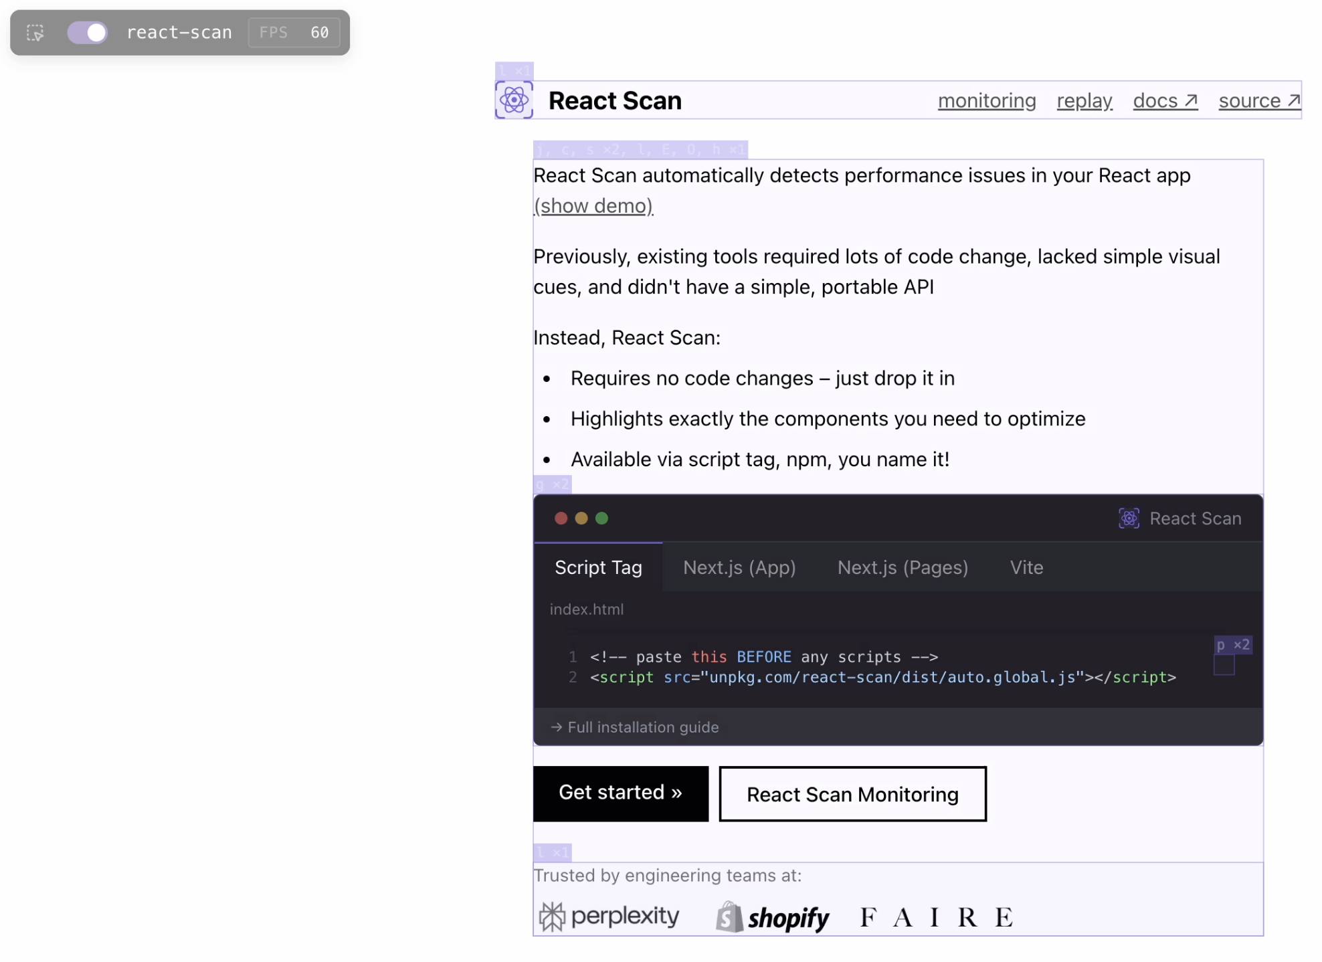Open the source external link
The image size is (1322, 962).
[x=1260, y=100]
